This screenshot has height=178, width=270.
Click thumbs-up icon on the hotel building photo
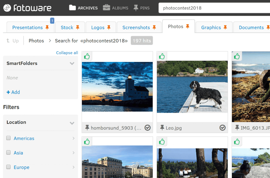87,142
